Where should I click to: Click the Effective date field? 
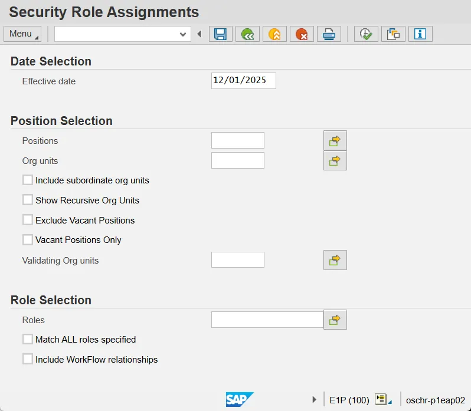[243, 81]
